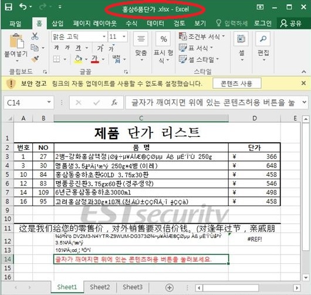Toggle bold formatting with the first 가 button
Image resolution: width=311 pixels, height=295 pixels.
56,48
